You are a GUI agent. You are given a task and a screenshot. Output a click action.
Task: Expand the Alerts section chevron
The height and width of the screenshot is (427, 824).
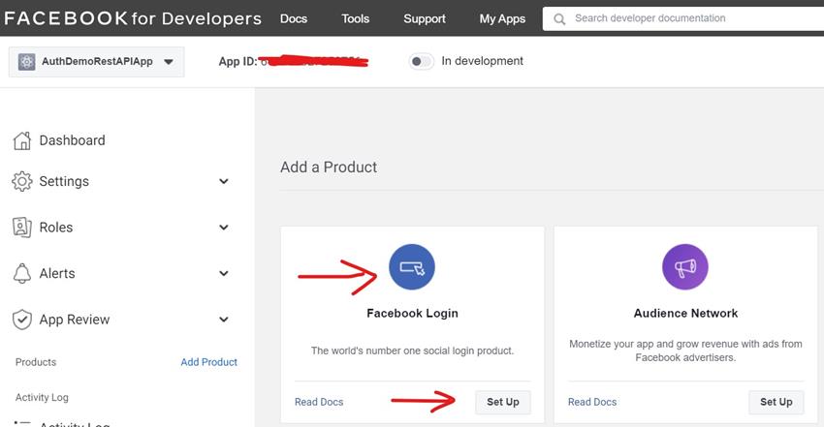[x=224, y=274]
